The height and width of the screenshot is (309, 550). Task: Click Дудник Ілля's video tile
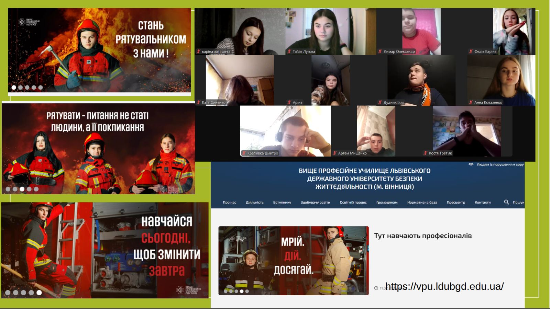click(x=421, y=80)
